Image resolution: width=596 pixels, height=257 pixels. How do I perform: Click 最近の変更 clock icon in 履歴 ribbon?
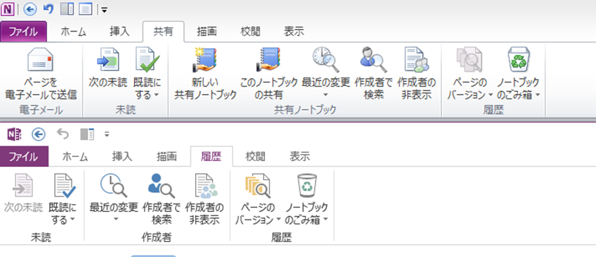tap(114, 186)
